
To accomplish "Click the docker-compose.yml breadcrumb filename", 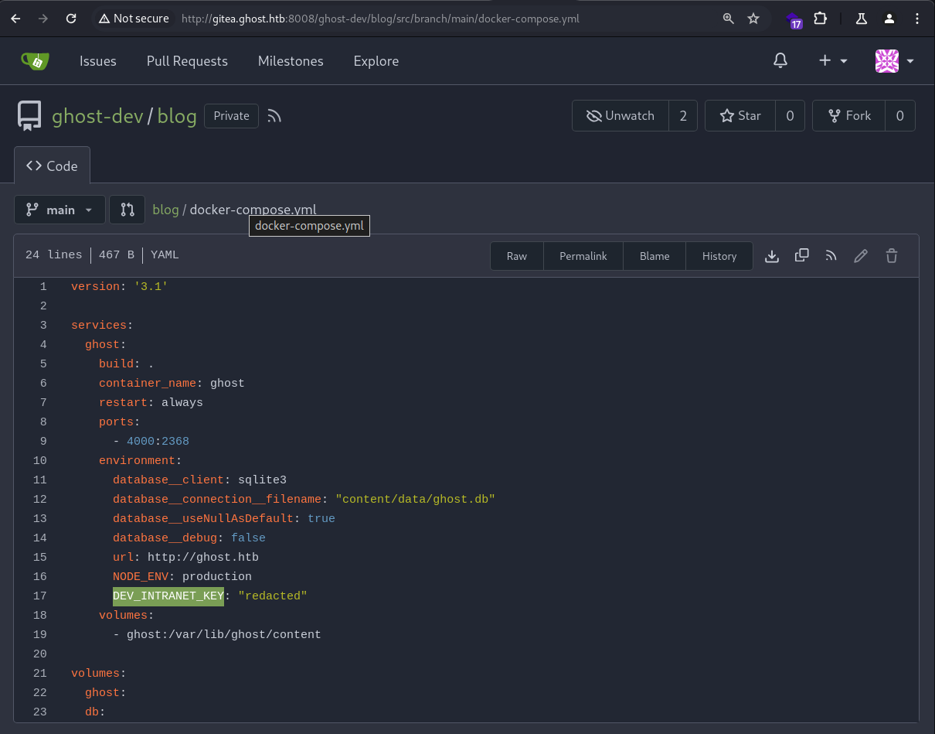I will (253, 210).
